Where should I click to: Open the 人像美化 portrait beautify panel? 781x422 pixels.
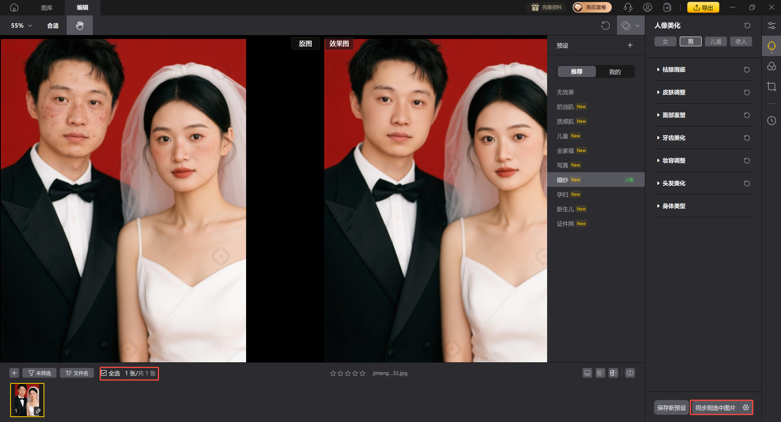(x=771, y=46)
